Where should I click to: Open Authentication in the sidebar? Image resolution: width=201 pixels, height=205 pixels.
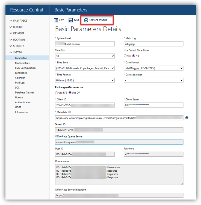(x=23, y=102)
